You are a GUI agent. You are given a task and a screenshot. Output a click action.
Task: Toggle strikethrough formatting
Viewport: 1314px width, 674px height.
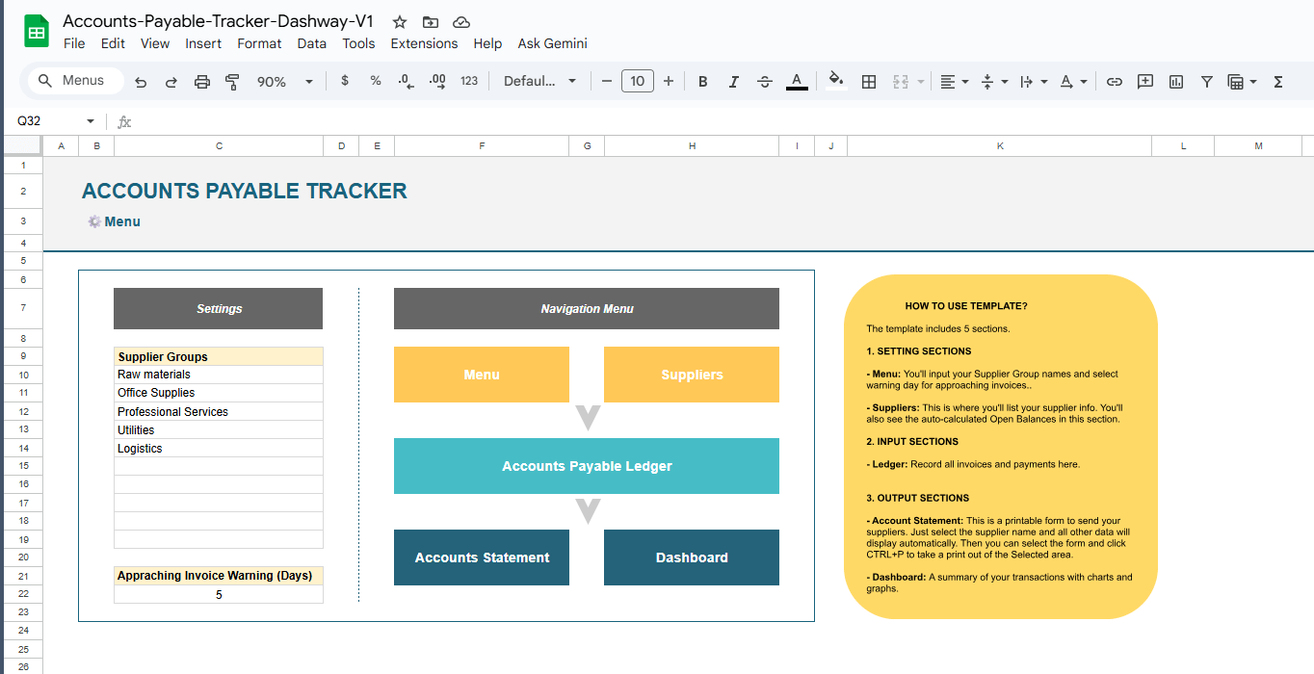tap(765, 82)
